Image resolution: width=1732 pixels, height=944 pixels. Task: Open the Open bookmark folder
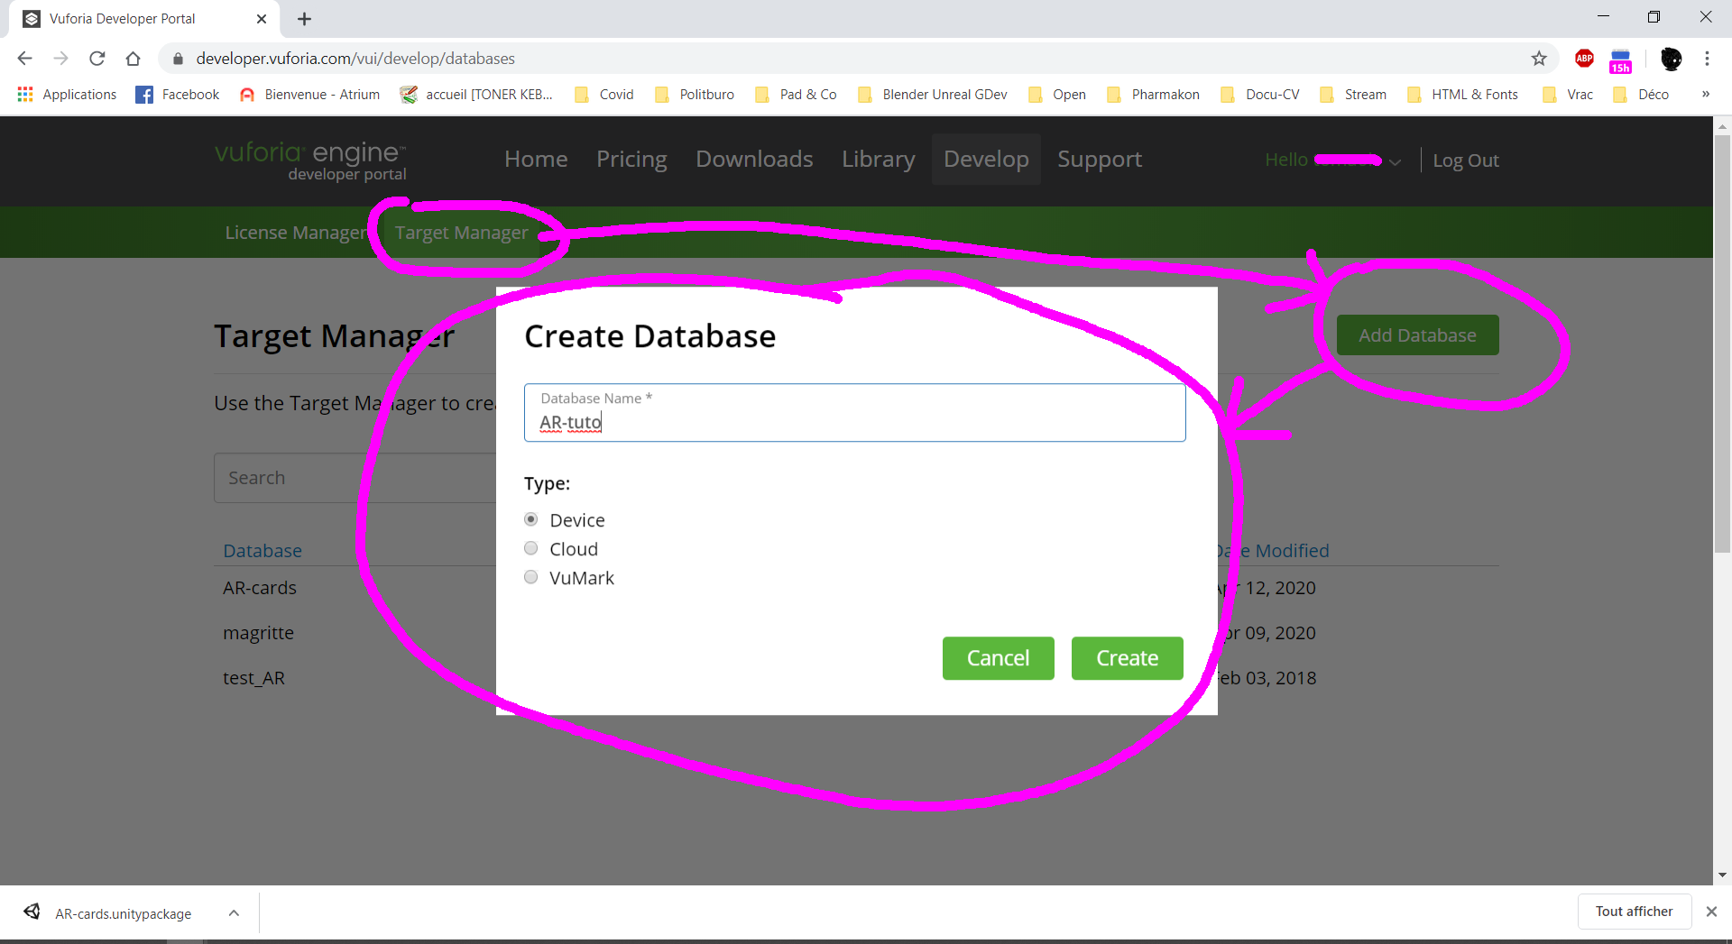coord(1057,95)
